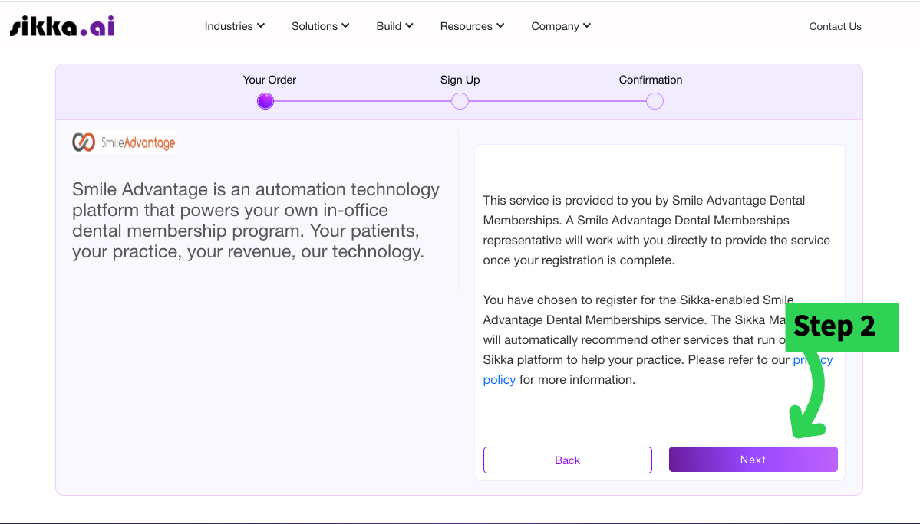
Task: Expand the chevron next to Company
Action: 587,26
